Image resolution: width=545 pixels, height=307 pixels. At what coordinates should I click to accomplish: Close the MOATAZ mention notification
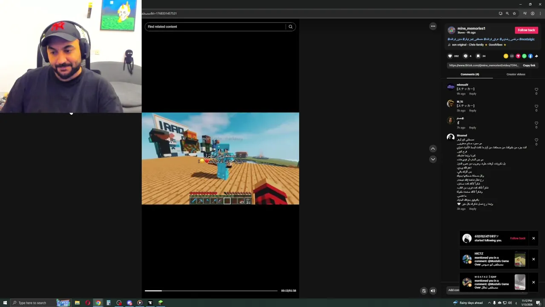click(x=533, y=282)
